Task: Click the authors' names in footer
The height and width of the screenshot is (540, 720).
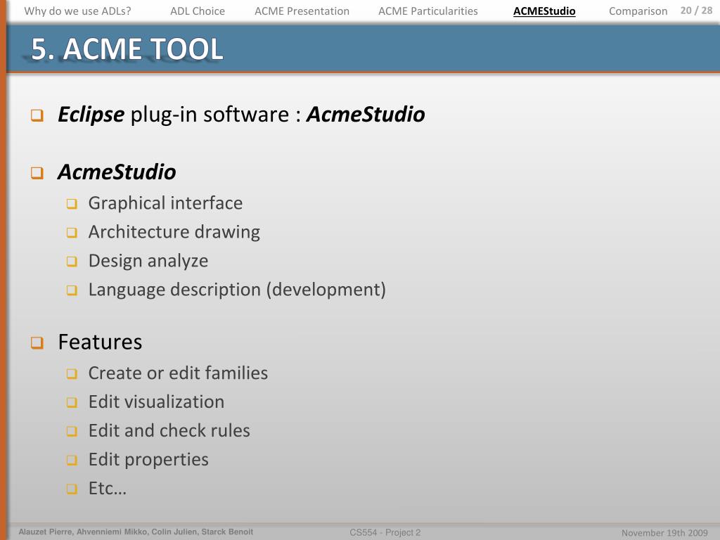Action: point(136,532)
